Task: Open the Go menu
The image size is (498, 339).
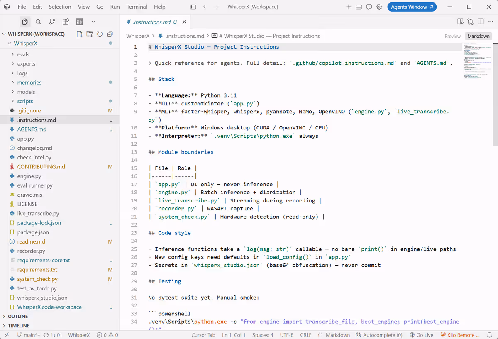Action: pyautogui.click(x=100, y=7)
